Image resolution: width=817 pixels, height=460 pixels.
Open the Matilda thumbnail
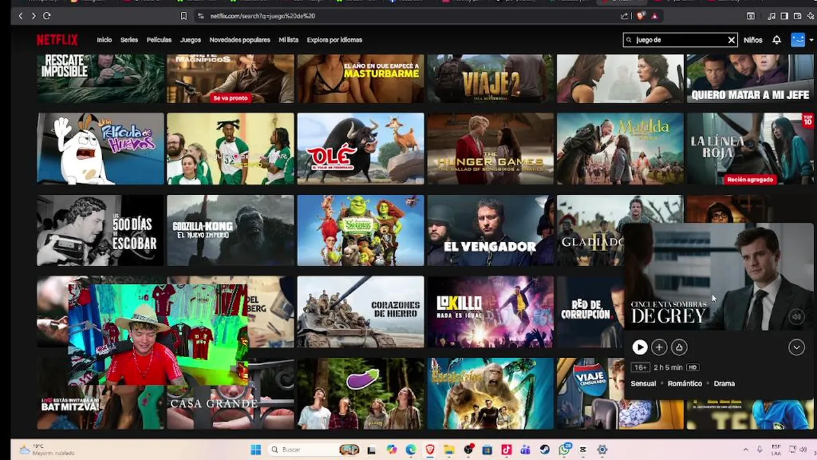620,149
